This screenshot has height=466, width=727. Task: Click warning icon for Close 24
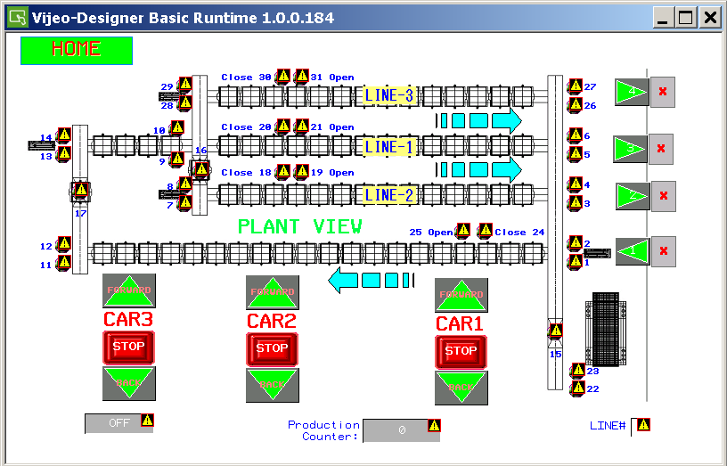pyautogui.click(x=486, y=231)
